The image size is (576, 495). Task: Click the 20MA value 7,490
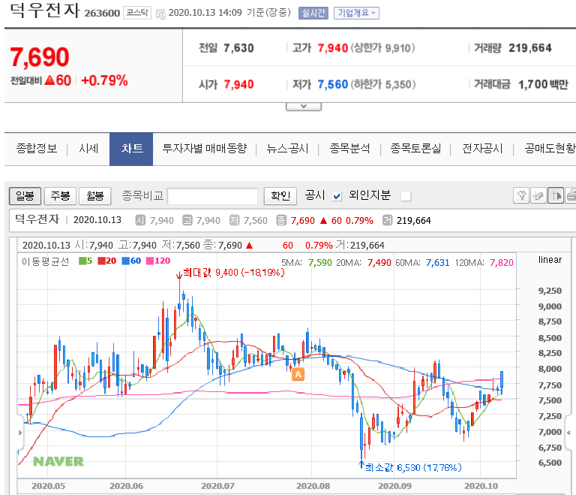coord(379,263)
